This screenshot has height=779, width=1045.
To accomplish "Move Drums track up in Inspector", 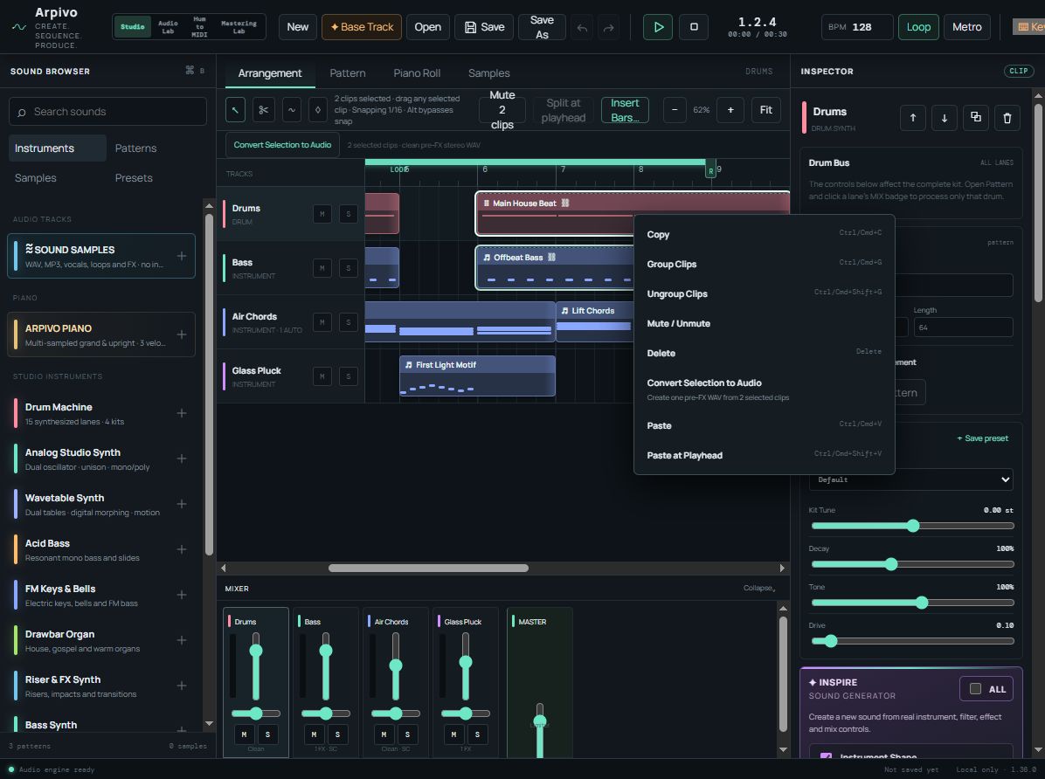I will pos(913,118).
